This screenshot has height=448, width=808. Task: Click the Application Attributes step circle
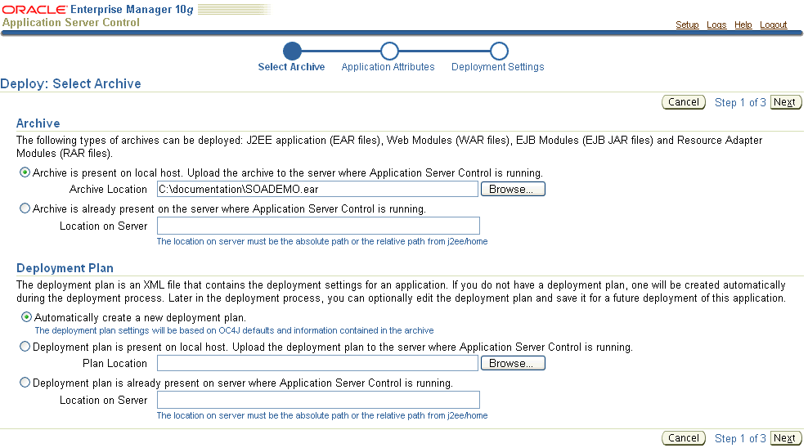[x=389, y=51]
